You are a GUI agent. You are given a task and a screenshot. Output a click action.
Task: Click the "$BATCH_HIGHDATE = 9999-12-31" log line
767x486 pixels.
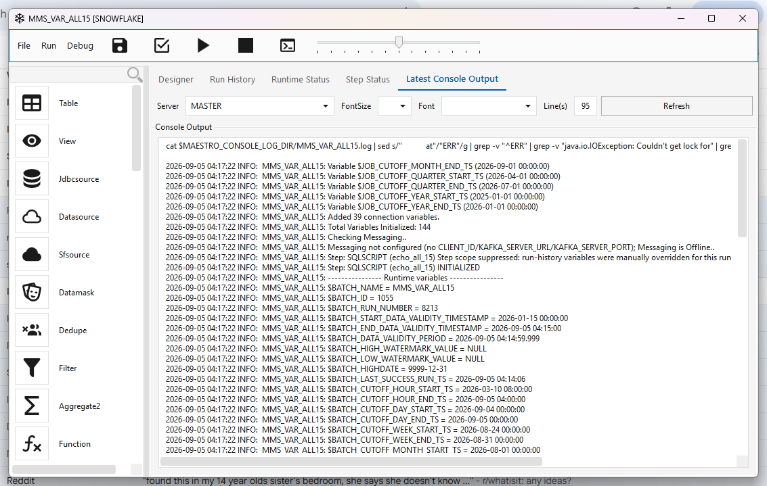(x=306, y=369)
